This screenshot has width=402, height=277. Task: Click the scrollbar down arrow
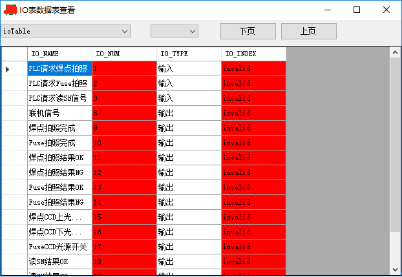(395, 270)
